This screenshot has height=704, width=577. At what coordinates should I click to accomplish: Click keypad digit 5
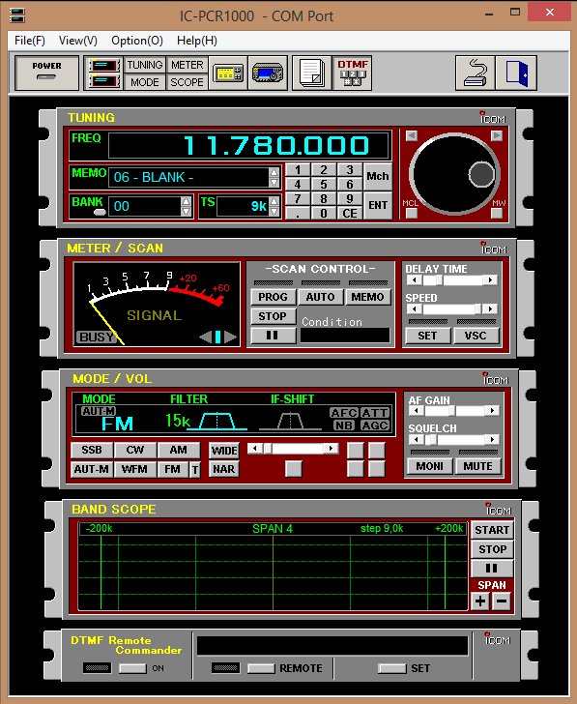[x=324, y=185]
